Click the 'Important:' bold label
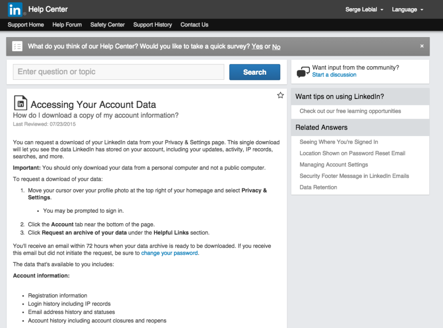The image size is (443, 328). coord(27,168)
